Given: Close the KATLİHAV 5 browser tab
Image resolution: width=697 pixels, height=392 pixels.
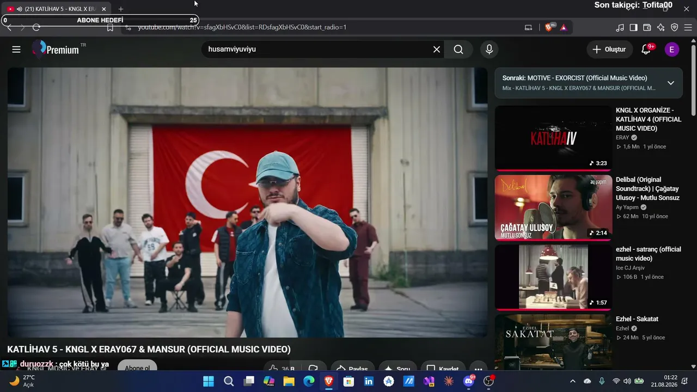Looking at the screenshot, I should click(104, 9).
